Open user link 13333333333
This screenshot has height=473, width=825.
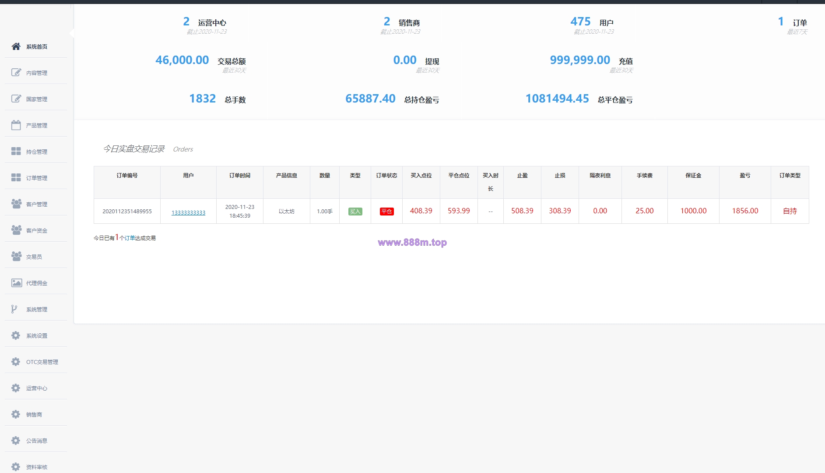pyautogui.click(x=188, y=212)
